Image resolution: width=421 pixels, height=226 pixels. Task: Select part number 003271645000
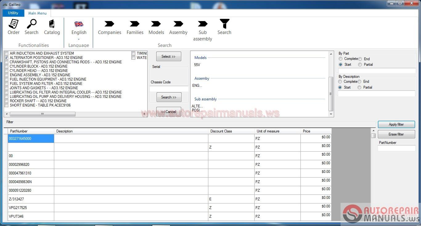(31, 139)
